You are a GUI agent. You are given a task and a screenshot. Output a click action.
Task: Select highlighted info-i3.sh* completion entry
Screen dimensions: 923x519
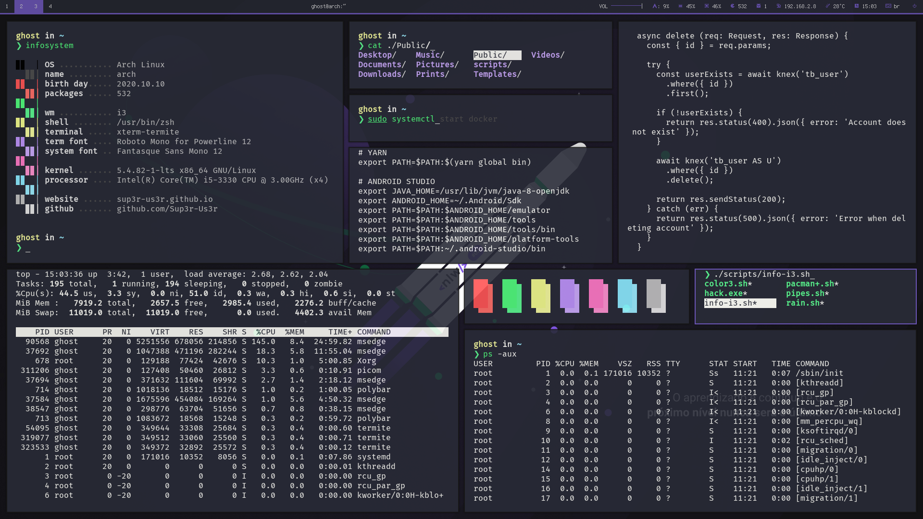click(x=740, y=303)
